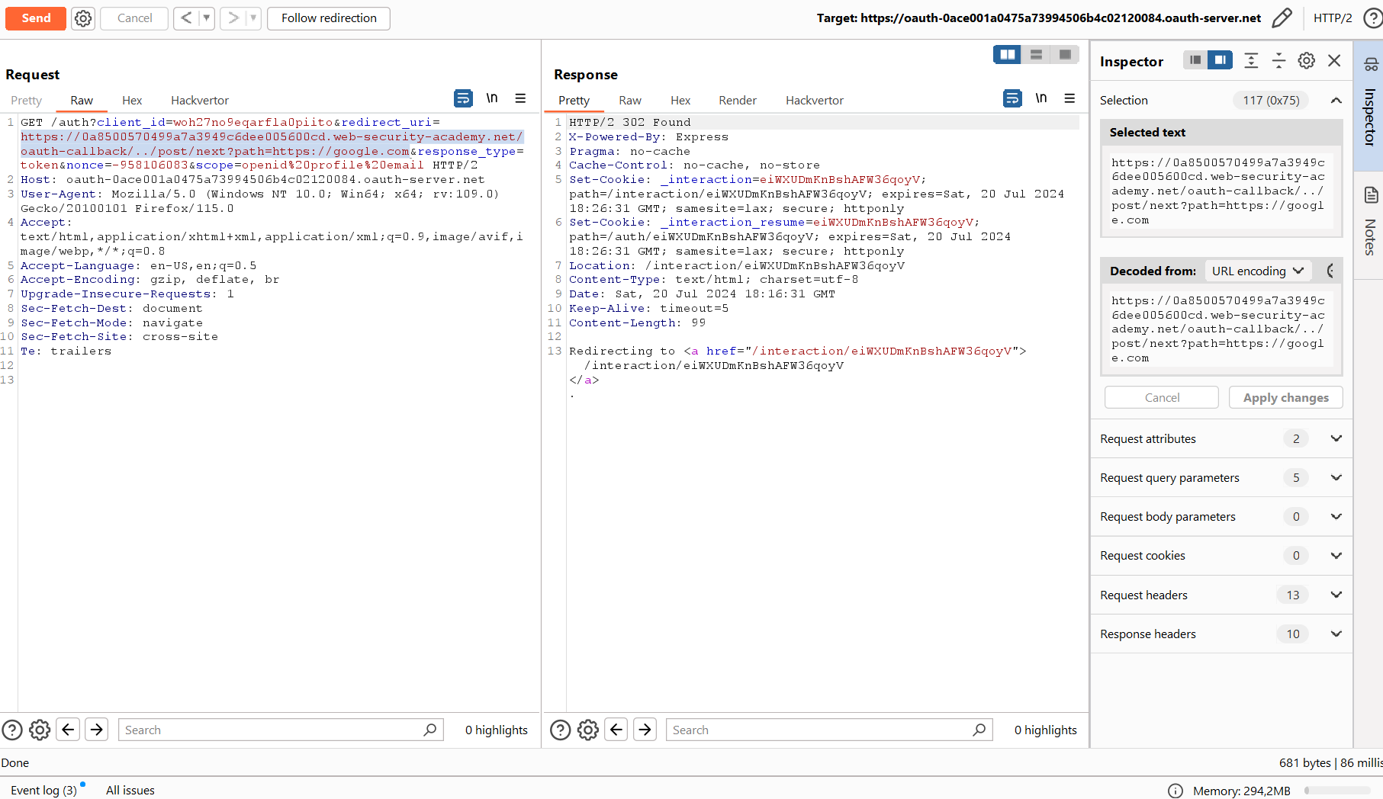
Task: Go to next request search match
Action: click(97, 730)
